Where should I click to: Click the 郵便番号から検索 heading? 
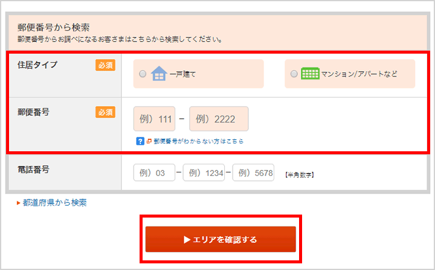pos(54,27)
